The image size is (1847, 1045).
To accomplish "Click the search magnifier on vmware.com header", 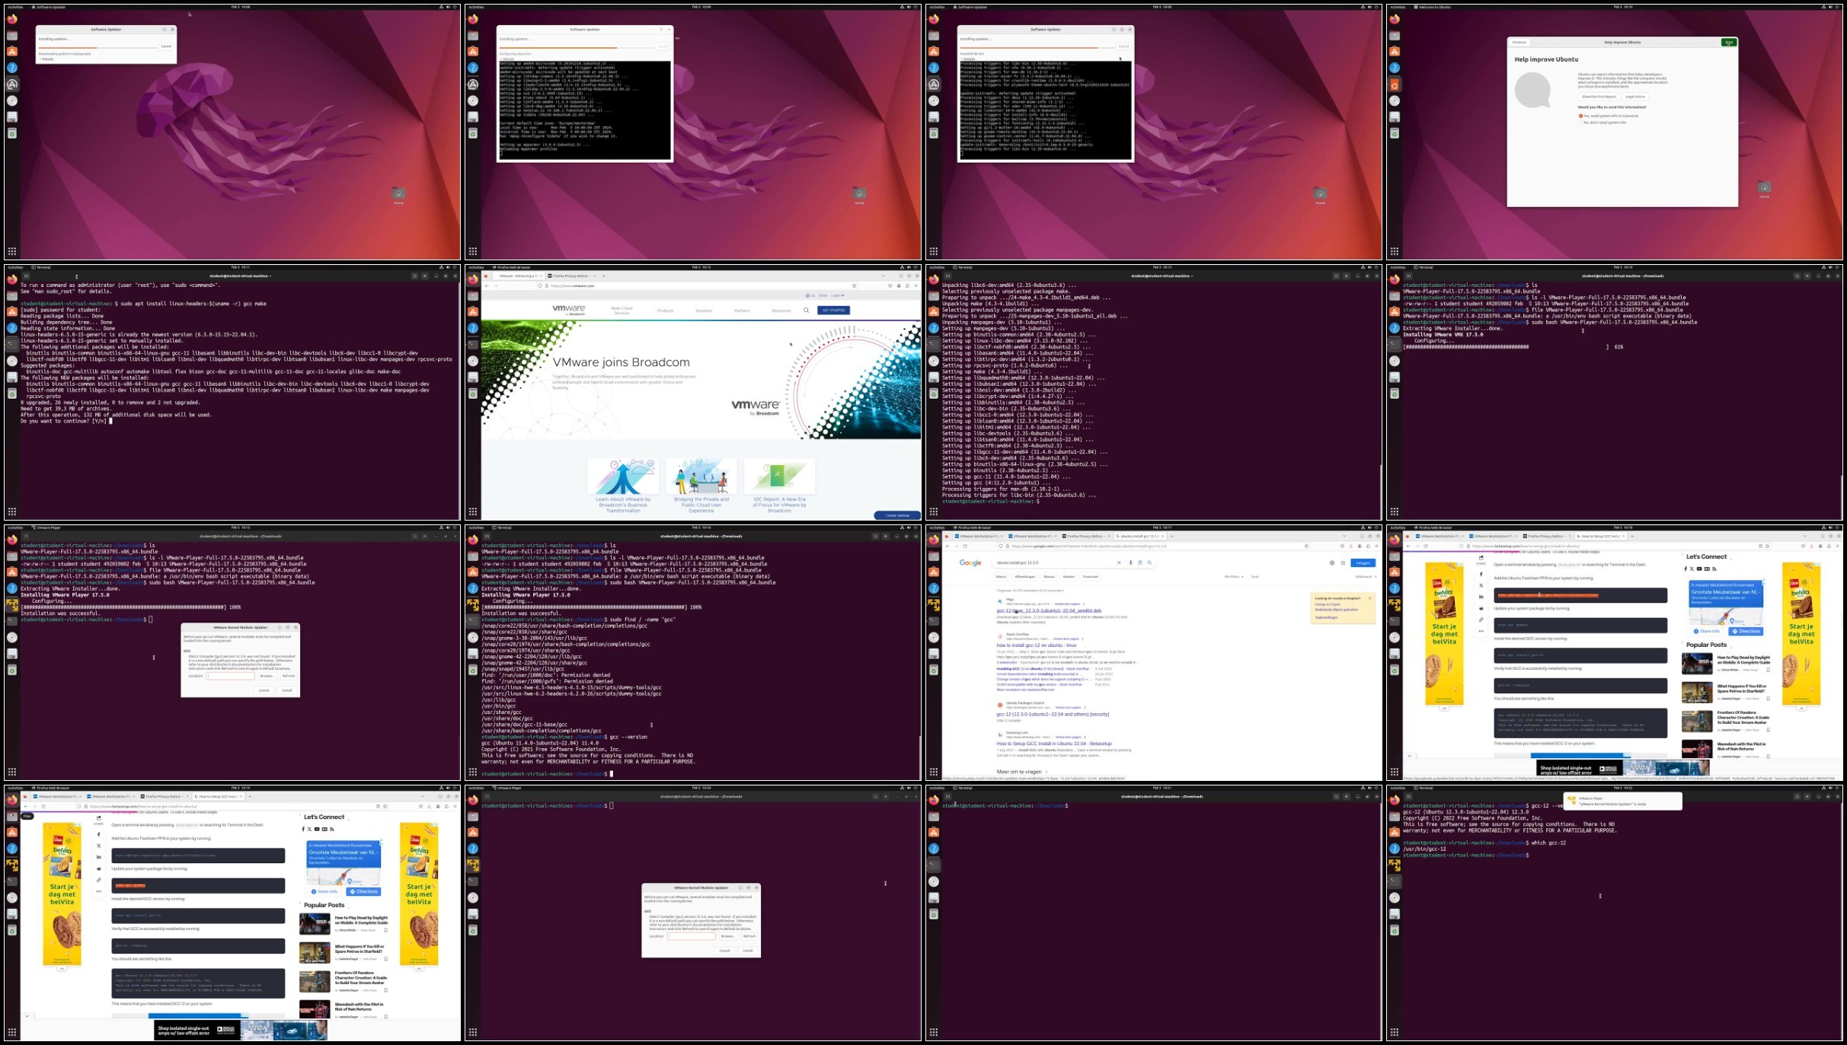I will pyautogui.click(x=806, y=311).
